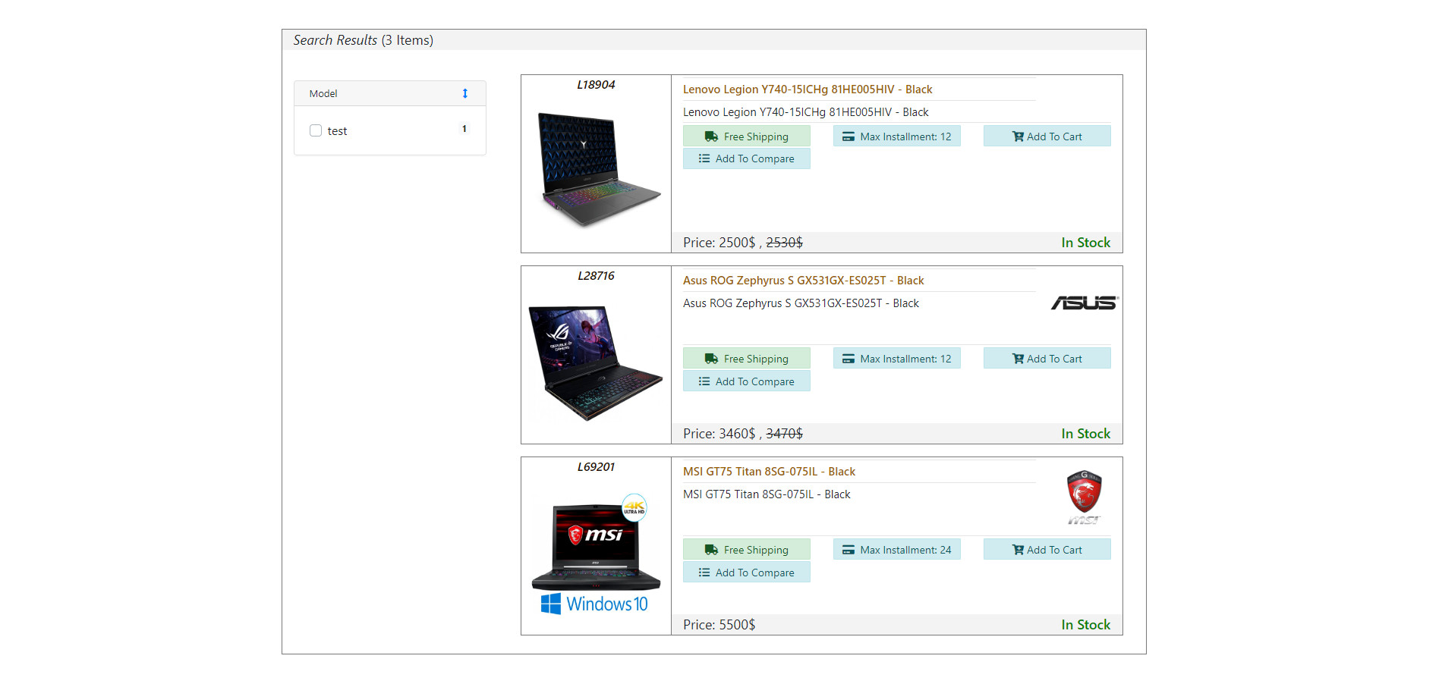The image size is (1442, 684).
Task: Click the count 1 beside test filter
Action: [464, 129]
